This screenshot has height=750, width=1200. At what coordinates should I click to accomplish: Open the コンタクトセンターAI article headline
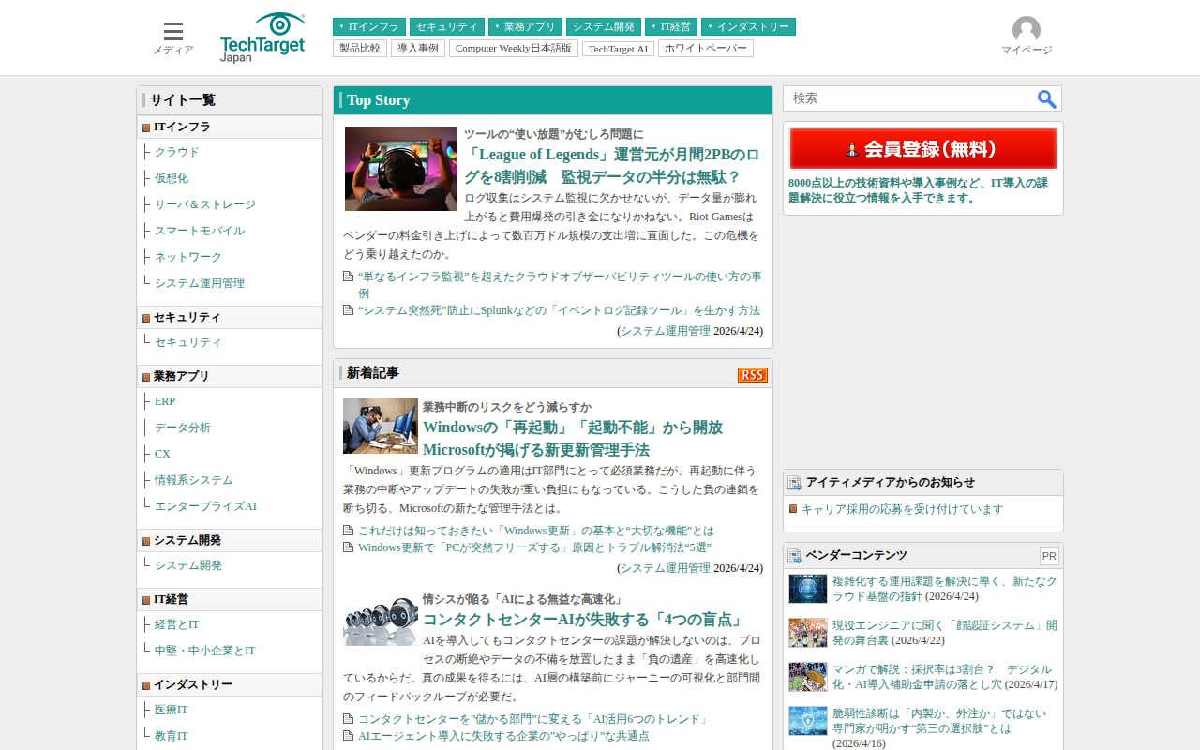pos(583,620)
